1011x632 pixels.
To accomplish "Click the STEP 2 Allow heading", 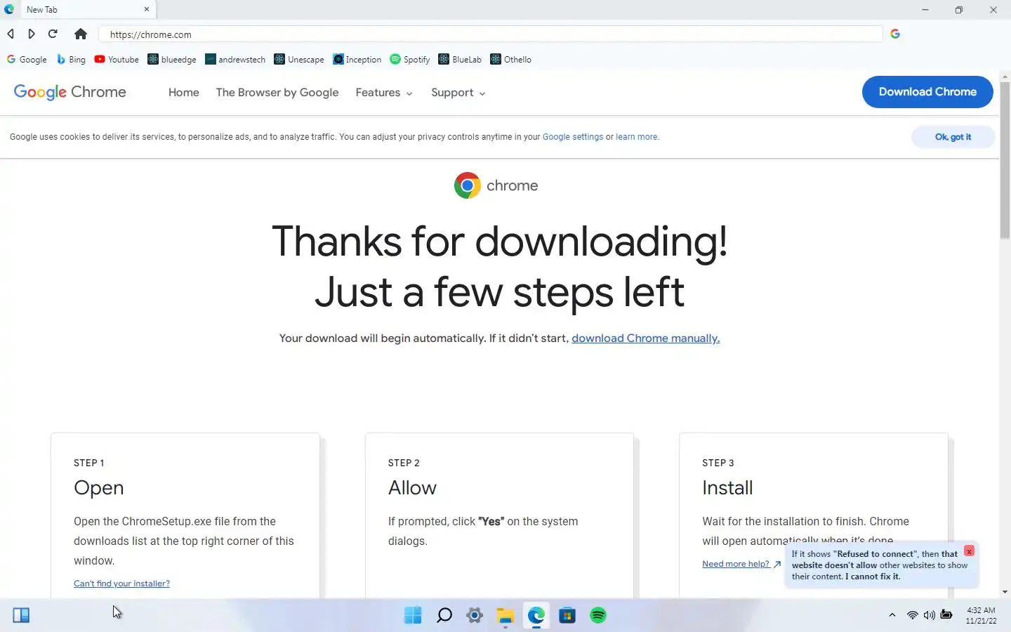I will click(412, 487).
